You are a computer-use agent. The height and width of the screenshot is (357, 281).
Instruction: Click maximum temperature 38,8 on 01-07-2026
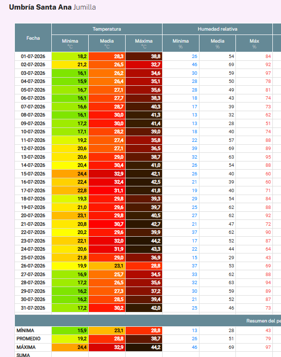(x=144, y=56)
